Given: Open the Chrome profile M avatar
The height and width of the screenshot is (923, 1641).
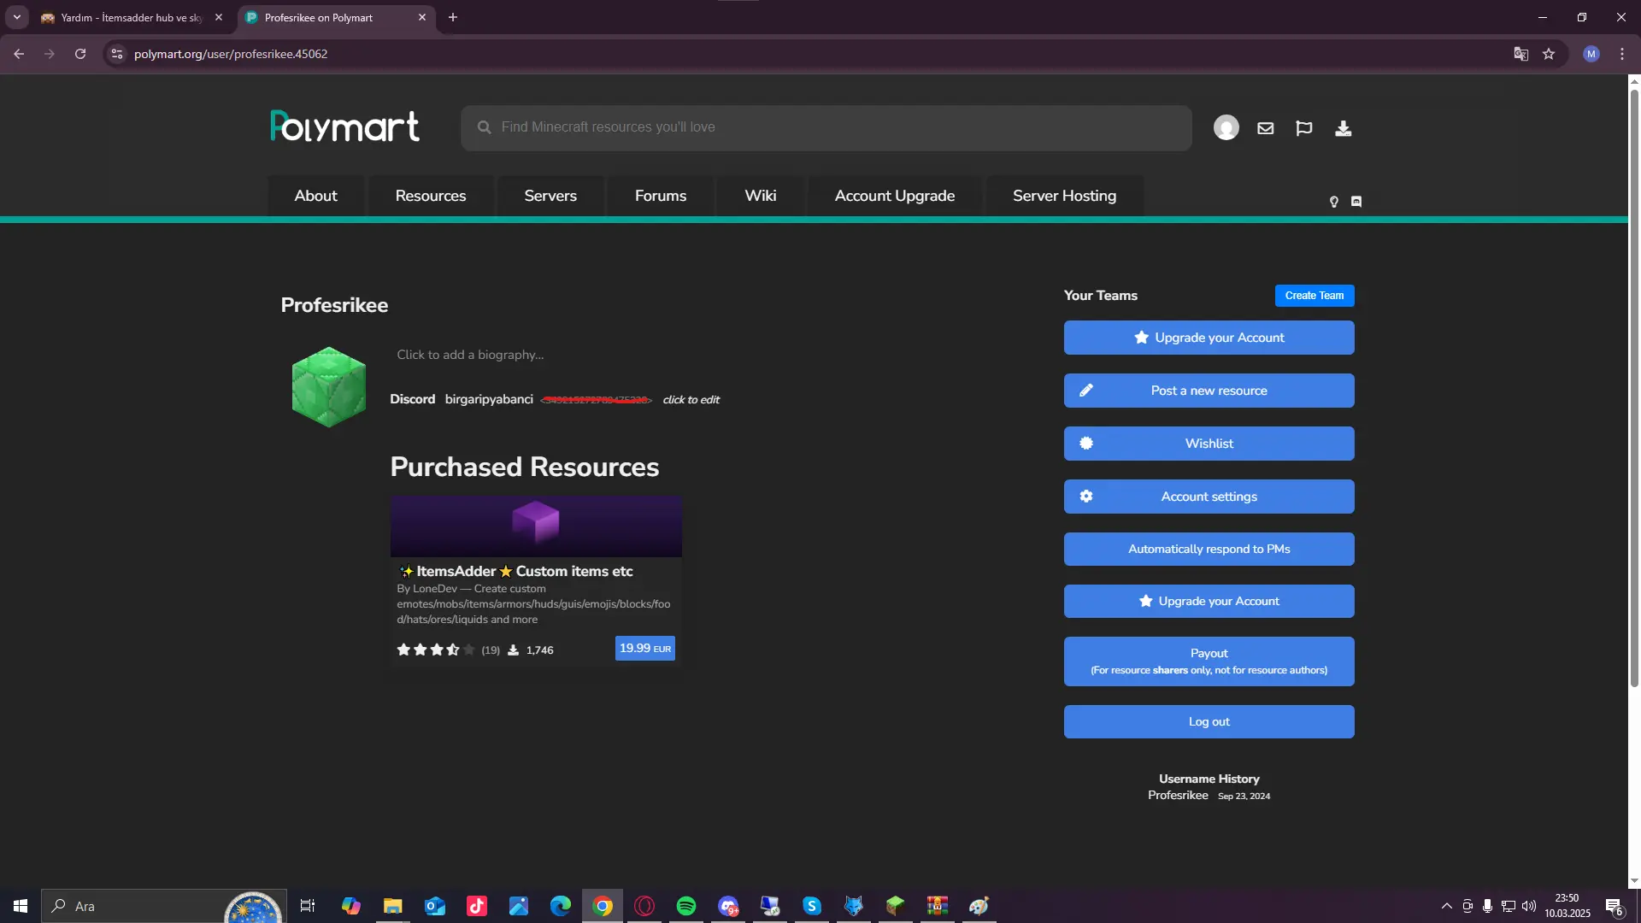Looking at the screenshot, I should click(x=1591, y=54).
